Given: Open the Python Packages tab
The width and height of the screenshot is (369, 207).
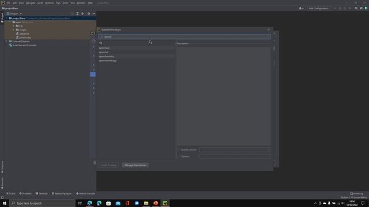Looking at the screenshot, I should (x=62, y=194).
